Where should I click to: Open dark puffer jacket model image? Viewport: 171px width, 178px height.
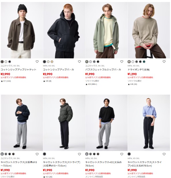pyautogui.click(x=64, y=123)
